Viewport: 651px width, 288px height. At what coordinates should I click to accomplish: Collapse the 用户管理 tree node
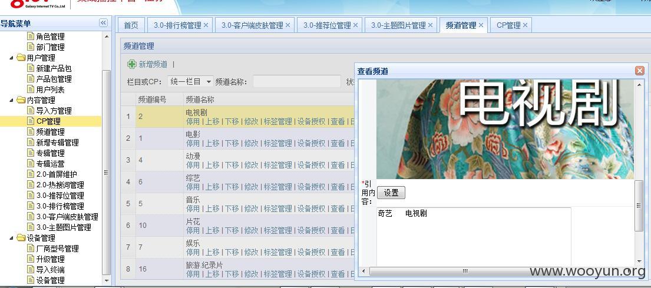[x=12, y=58]
